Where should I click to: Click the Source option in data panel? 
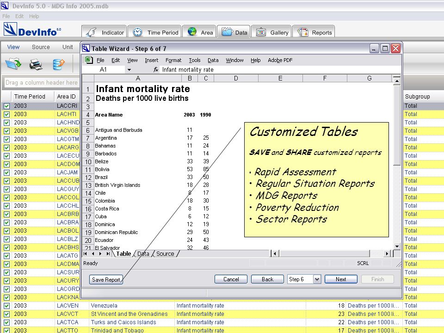pyautogui.click(x=41, y=47)
